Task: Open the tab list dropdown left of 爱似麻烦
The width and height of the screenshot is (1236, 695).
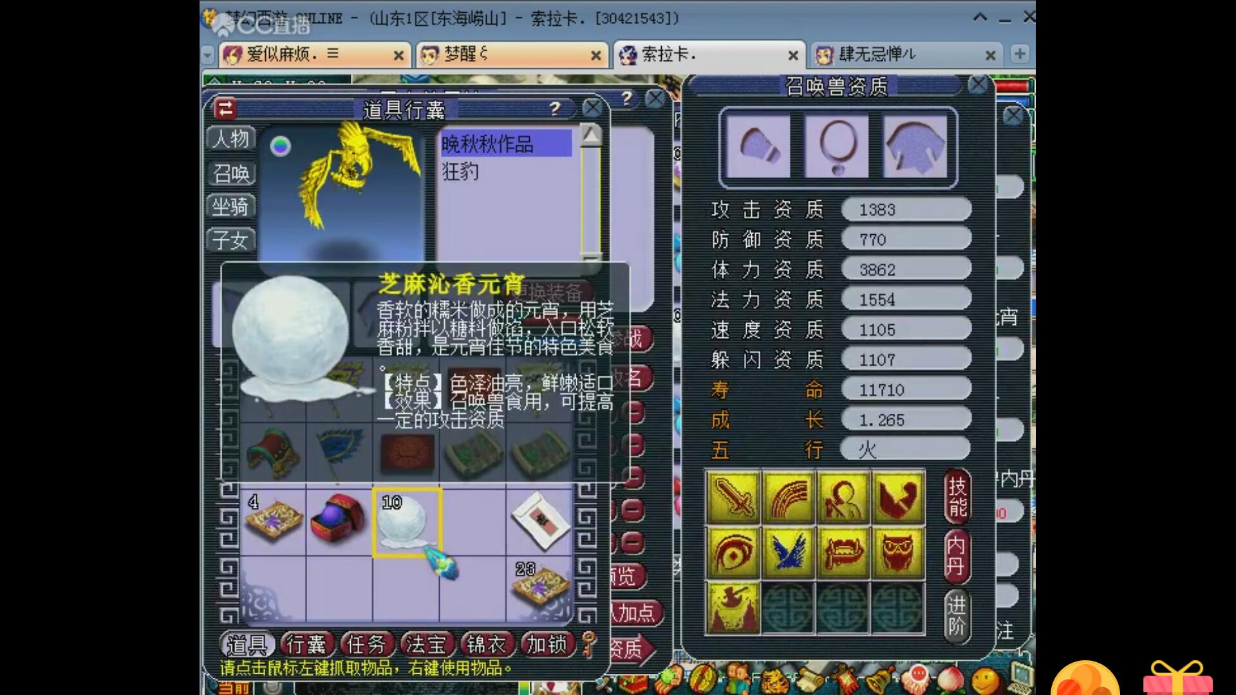Action: point(207,55)
